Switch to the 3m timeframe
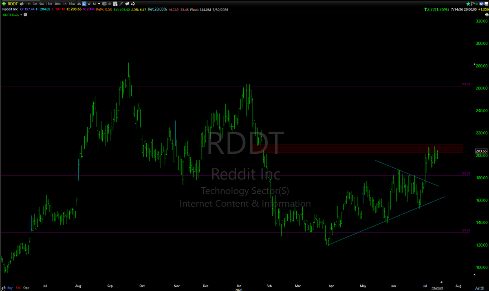This screenshot has width=489, height=291. coord(35,4)
